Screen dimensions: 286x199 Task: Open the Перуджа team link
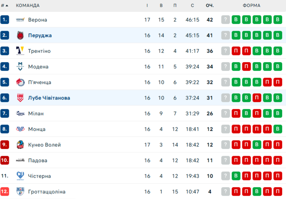click(x=40, y=35)
